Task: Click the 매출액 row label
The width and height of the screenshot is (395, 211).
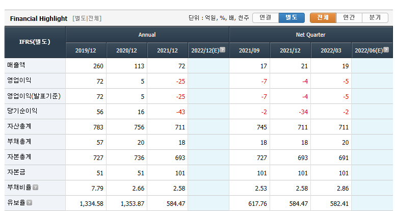Action: [x=16, y=65]
